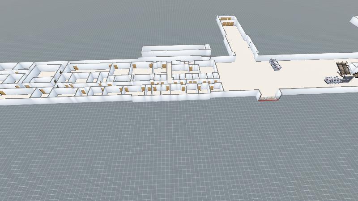Image resolution: width=358 pixels, height=201 pixels.
Task: Select the dark floor mat near the staircase
Action: (x=347, y=80)
